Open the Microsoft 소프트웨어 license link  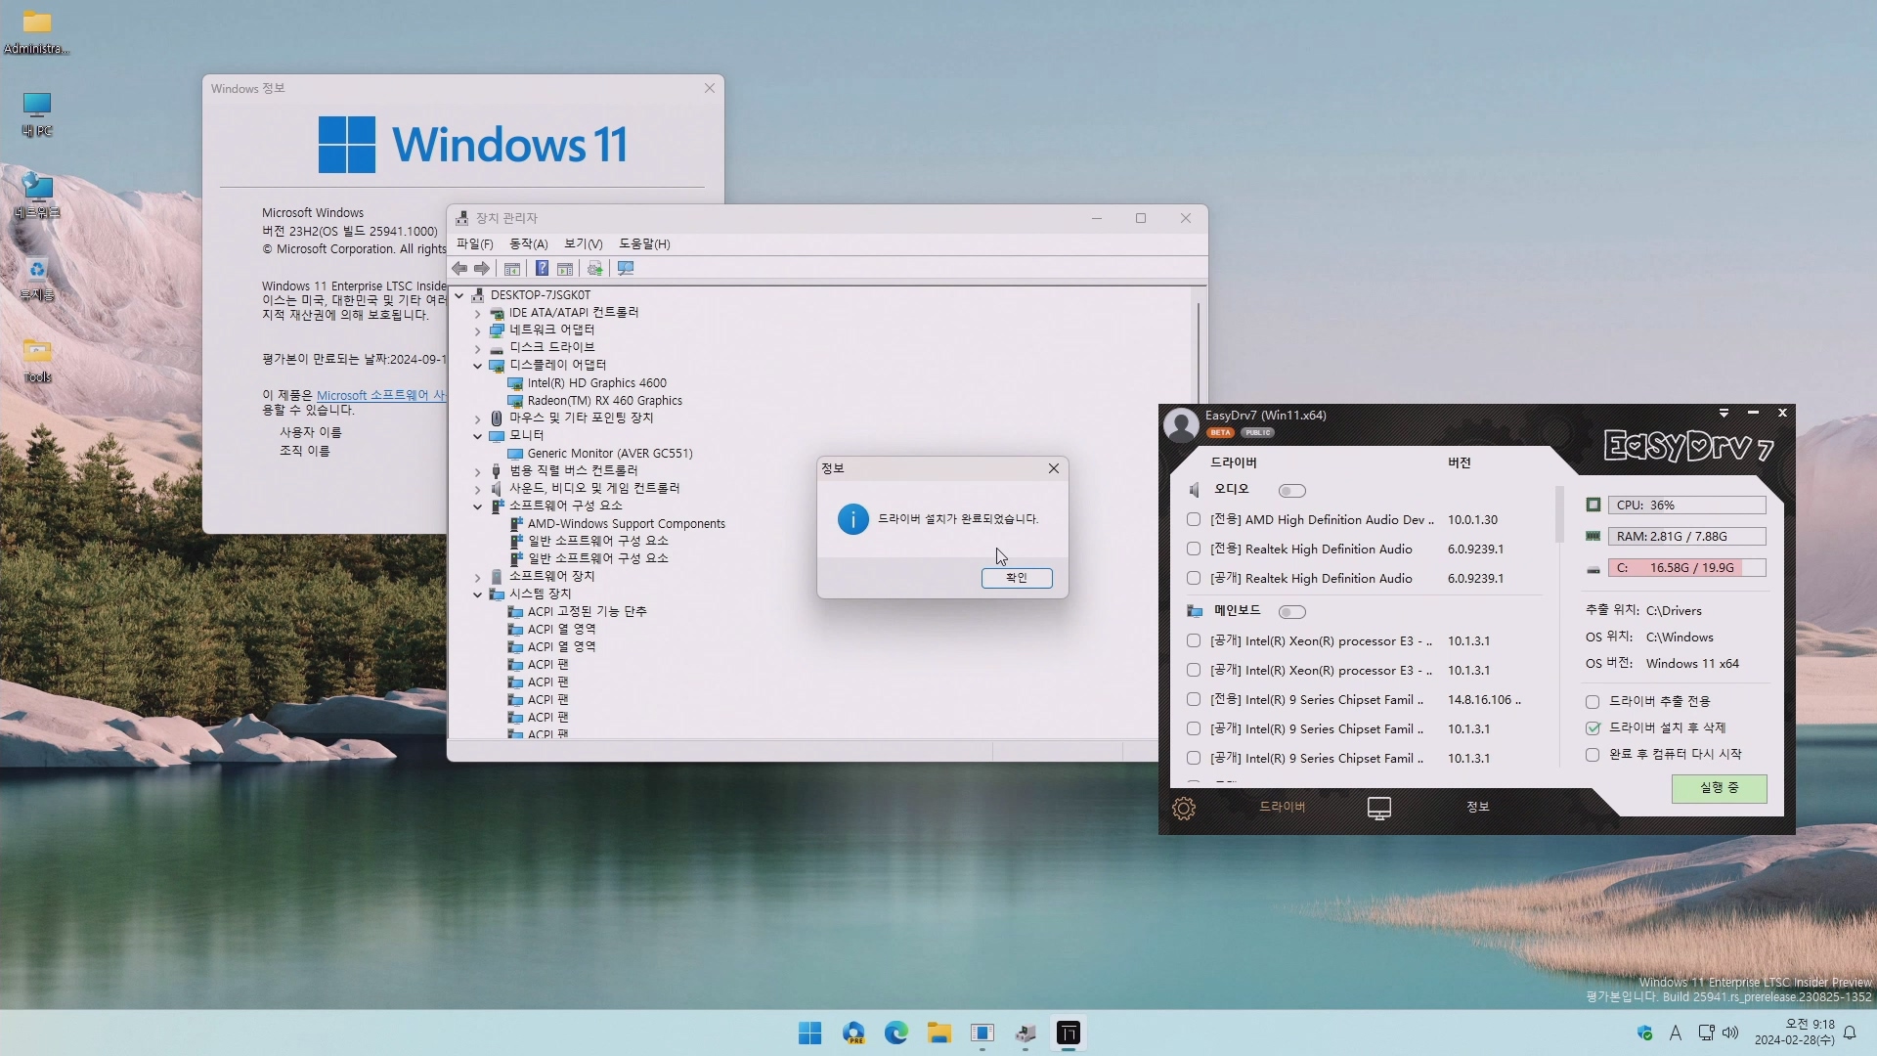point(381,396)
